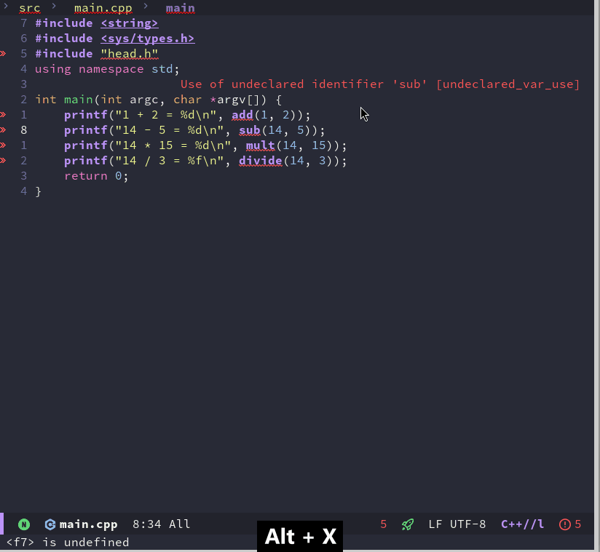This screenshot has height=552, width=600.
Task: Click C++//l major mode indicator
Action: pos(523,524)
